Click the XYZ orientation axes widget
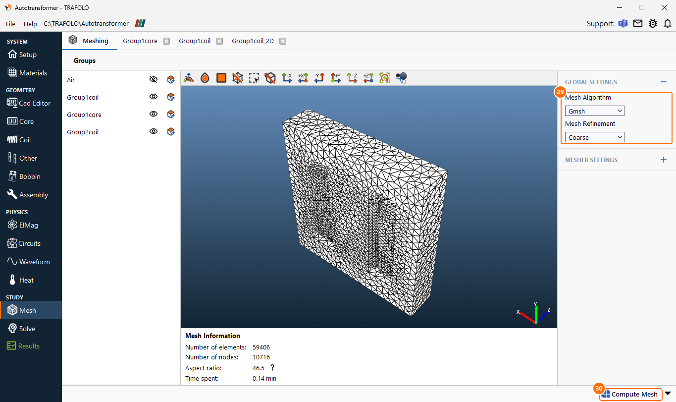Screen dimensions: 676x402 (534, 312)
